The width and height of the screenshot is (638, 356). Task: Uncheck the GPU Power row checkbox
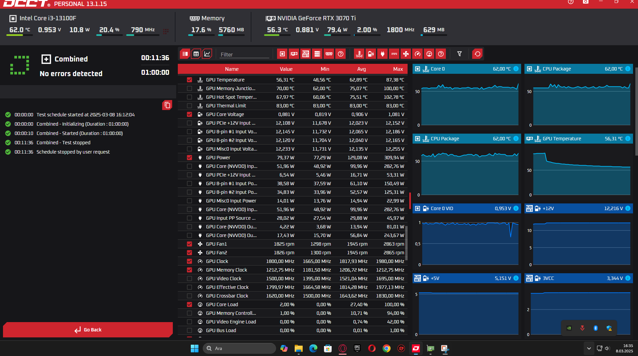[x=189, y=158]
